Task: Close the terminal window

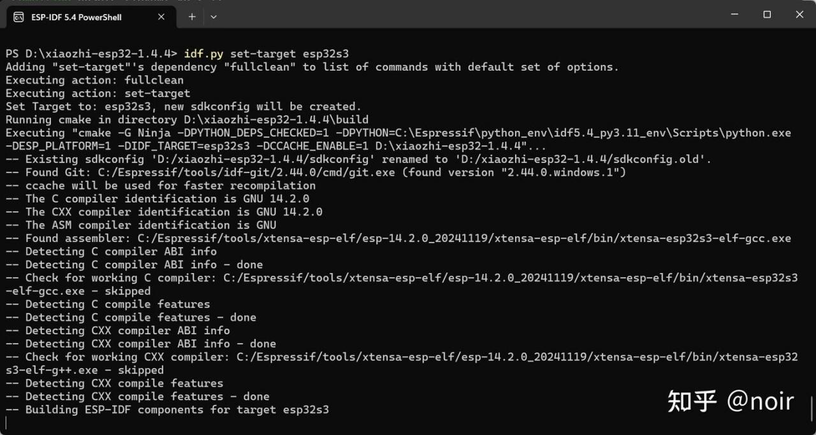Action: [x=799, y=14]
